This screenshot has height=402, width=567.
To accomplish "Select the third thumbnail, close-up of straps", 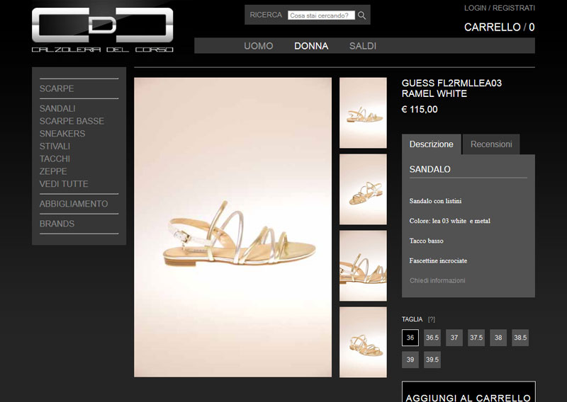I will 363,266.
